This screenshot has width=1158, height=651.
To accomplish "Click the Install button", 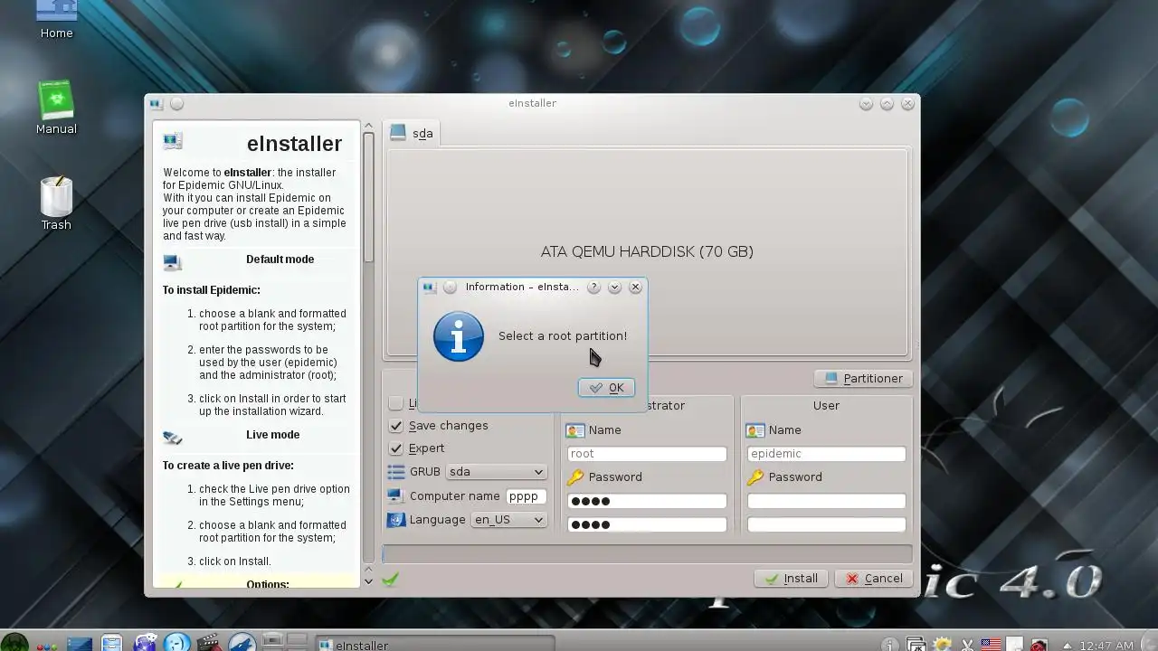I will click(791, 579).
